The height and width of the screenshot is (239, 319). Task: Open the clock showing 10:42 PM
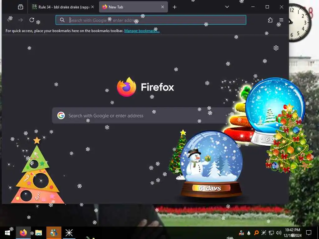tap(293, 233)
